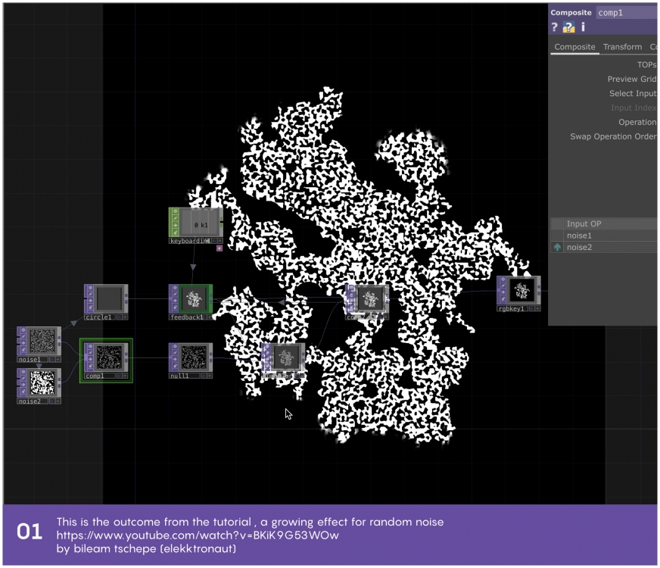Click the operator info 'i' icon
660x568 pixels.
click(583, 27)
